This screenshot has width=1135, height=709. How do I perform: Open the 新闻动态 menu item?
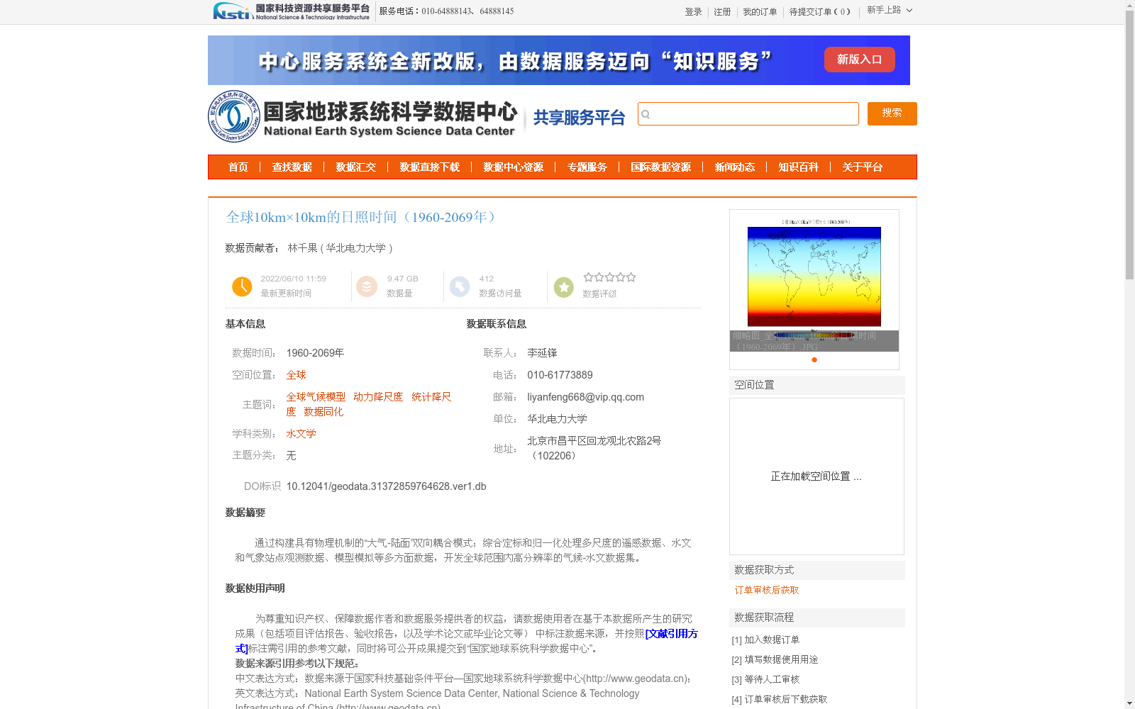[x=735, y=167]
